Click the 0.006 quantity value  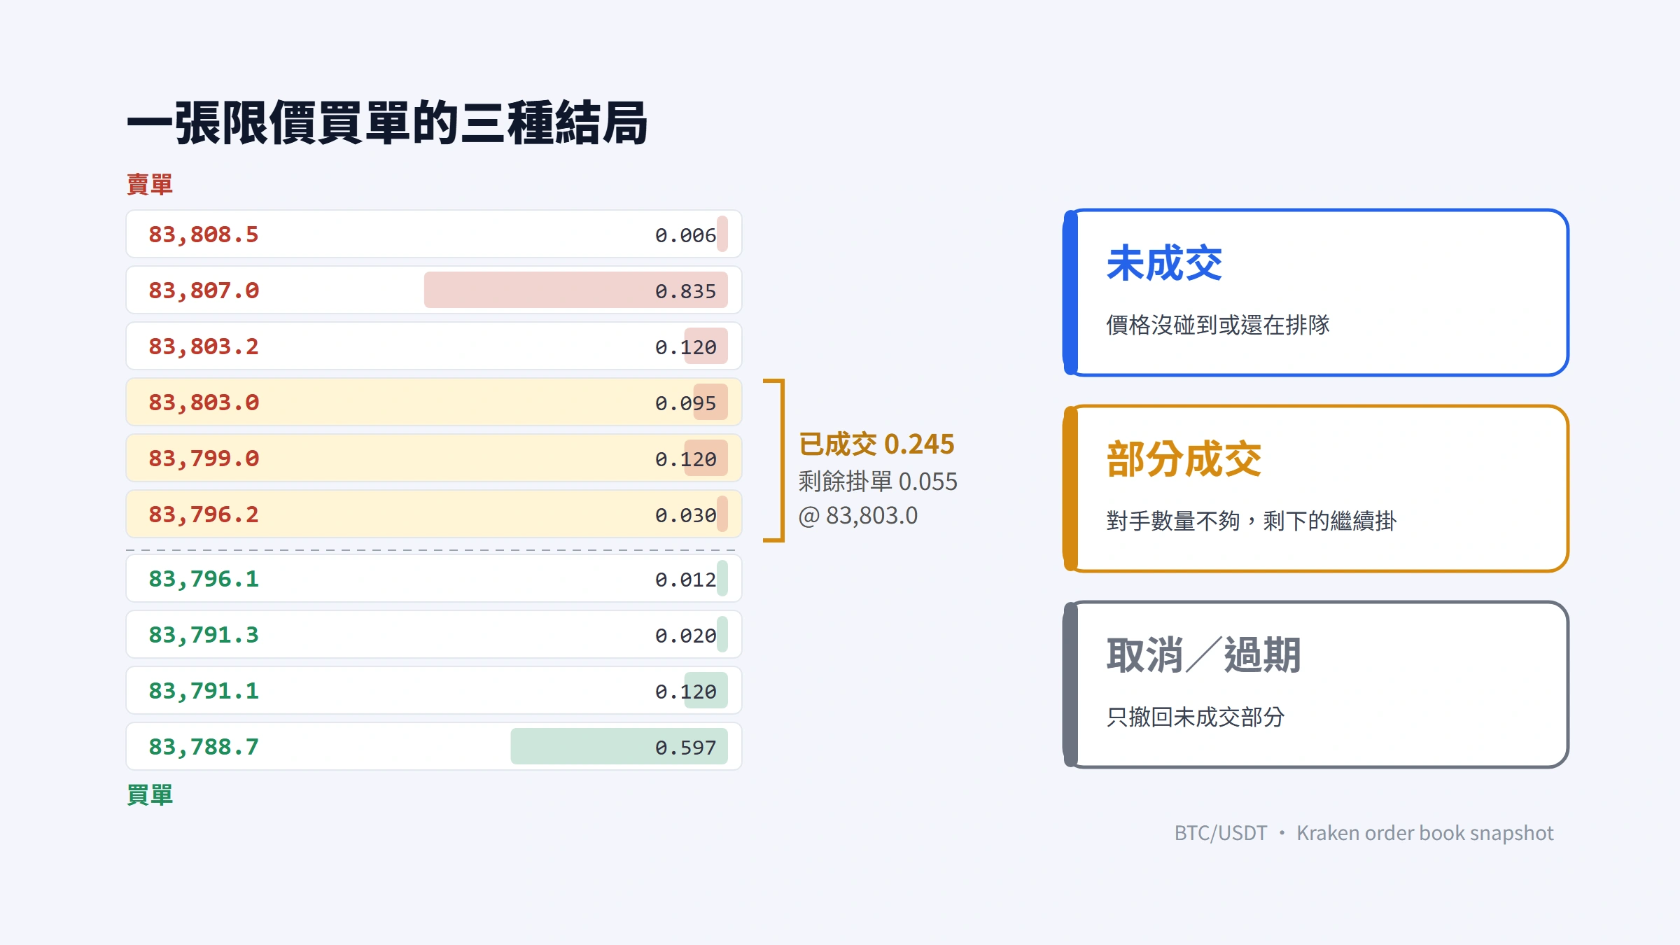tap(685, 235)
